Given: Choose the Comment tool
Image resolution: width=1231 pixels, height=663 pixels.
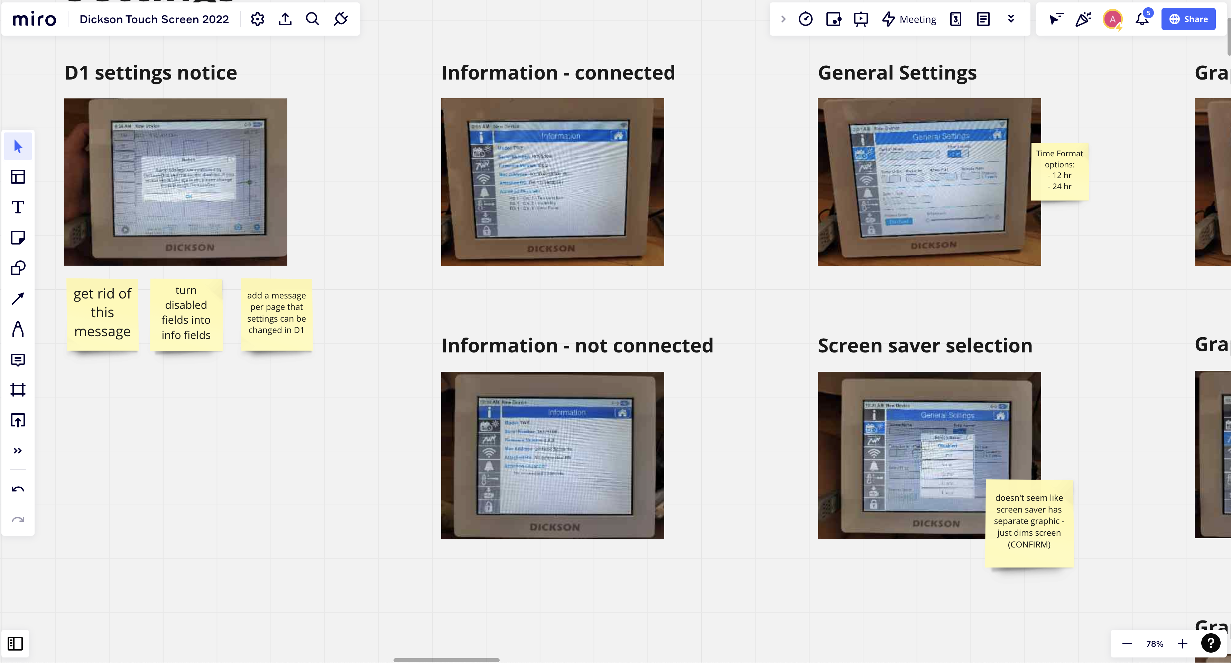Looking at the screenshot, I should coord(18,360).
